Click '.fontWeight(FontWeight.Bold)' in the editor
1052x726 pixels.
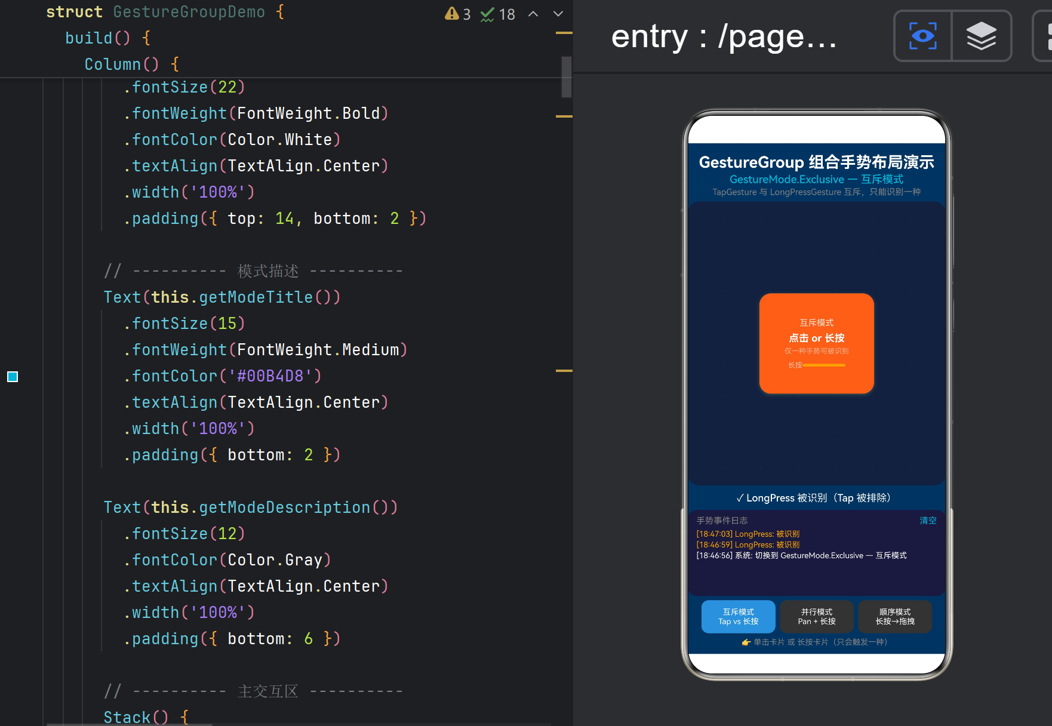coord(256,113)
